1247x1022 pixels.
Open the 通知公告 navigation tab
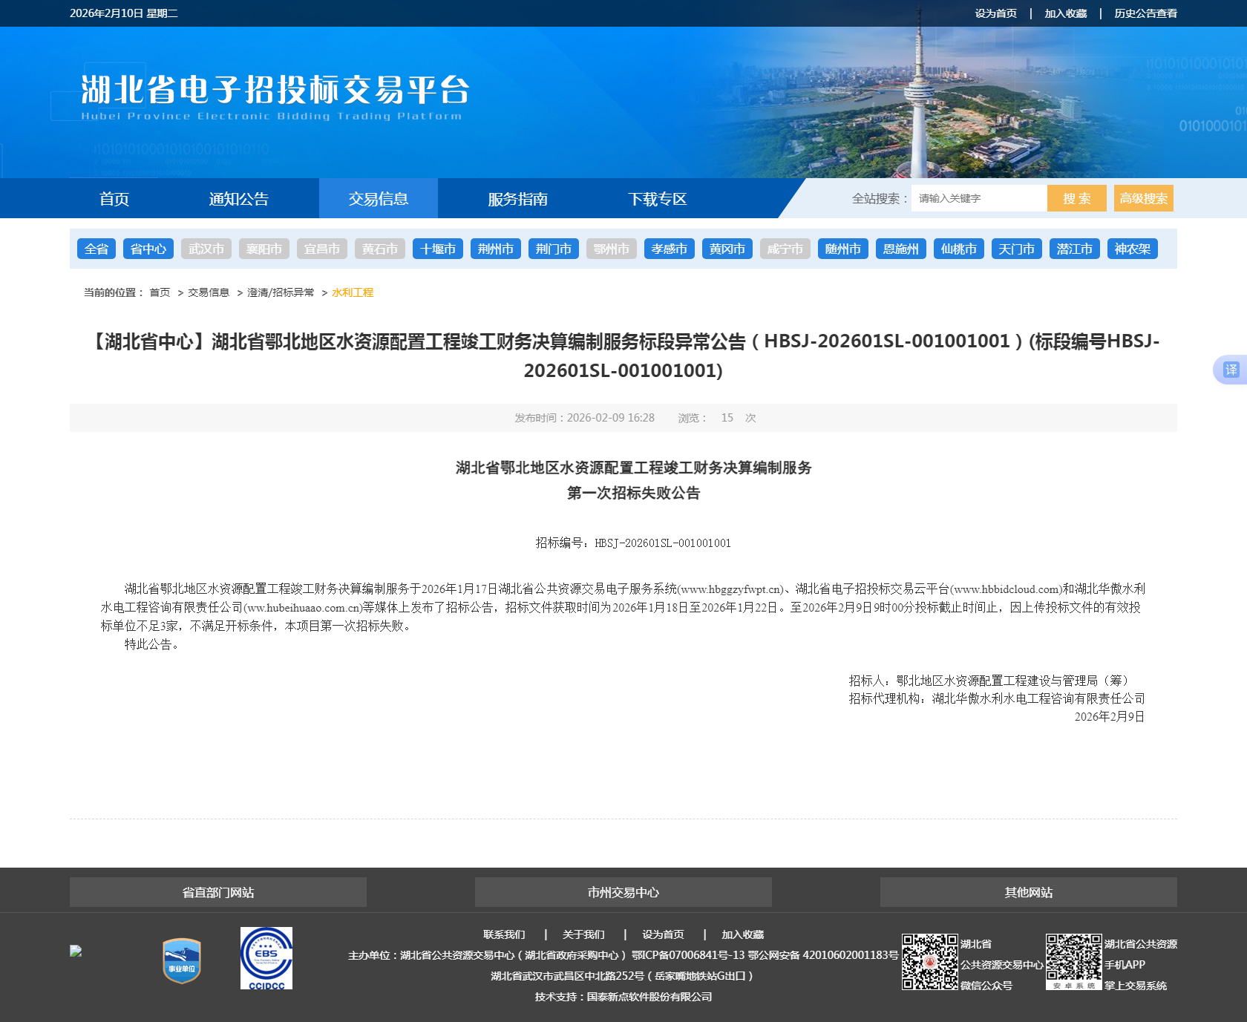click(x=238, y=199)
